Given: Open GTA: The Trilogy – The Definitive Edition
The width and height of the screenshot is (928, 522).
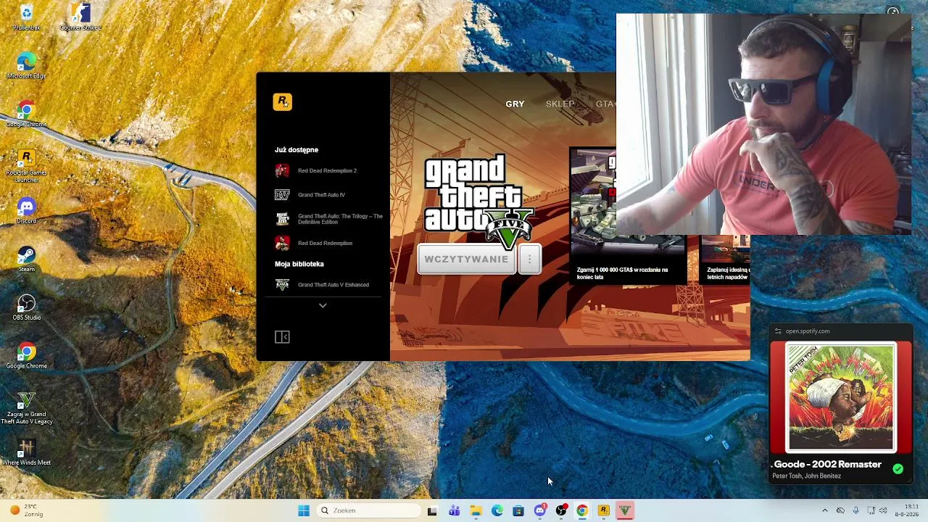Looking at the screenshot, I should (328, 219).
